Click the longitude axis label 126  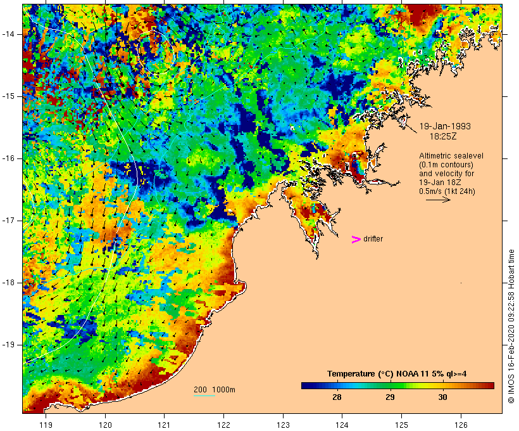[461, 425]
